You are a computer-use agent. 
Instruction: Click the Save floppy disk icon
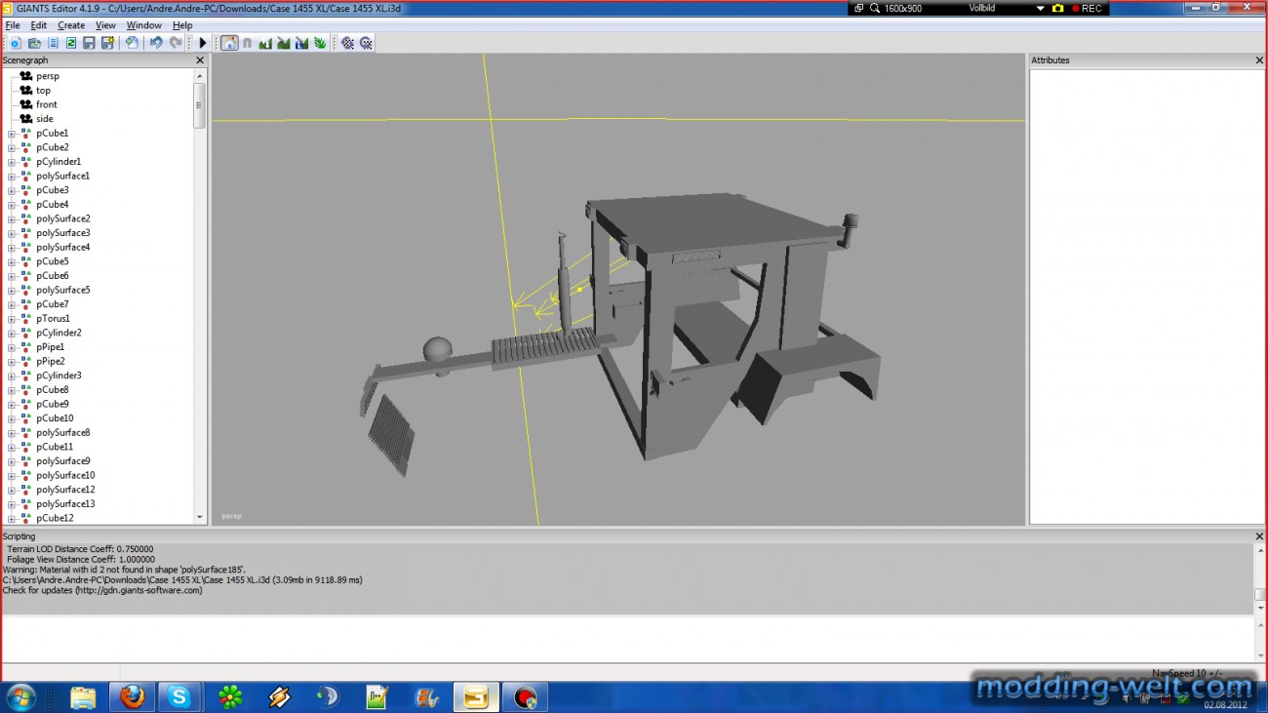[89, 43]
